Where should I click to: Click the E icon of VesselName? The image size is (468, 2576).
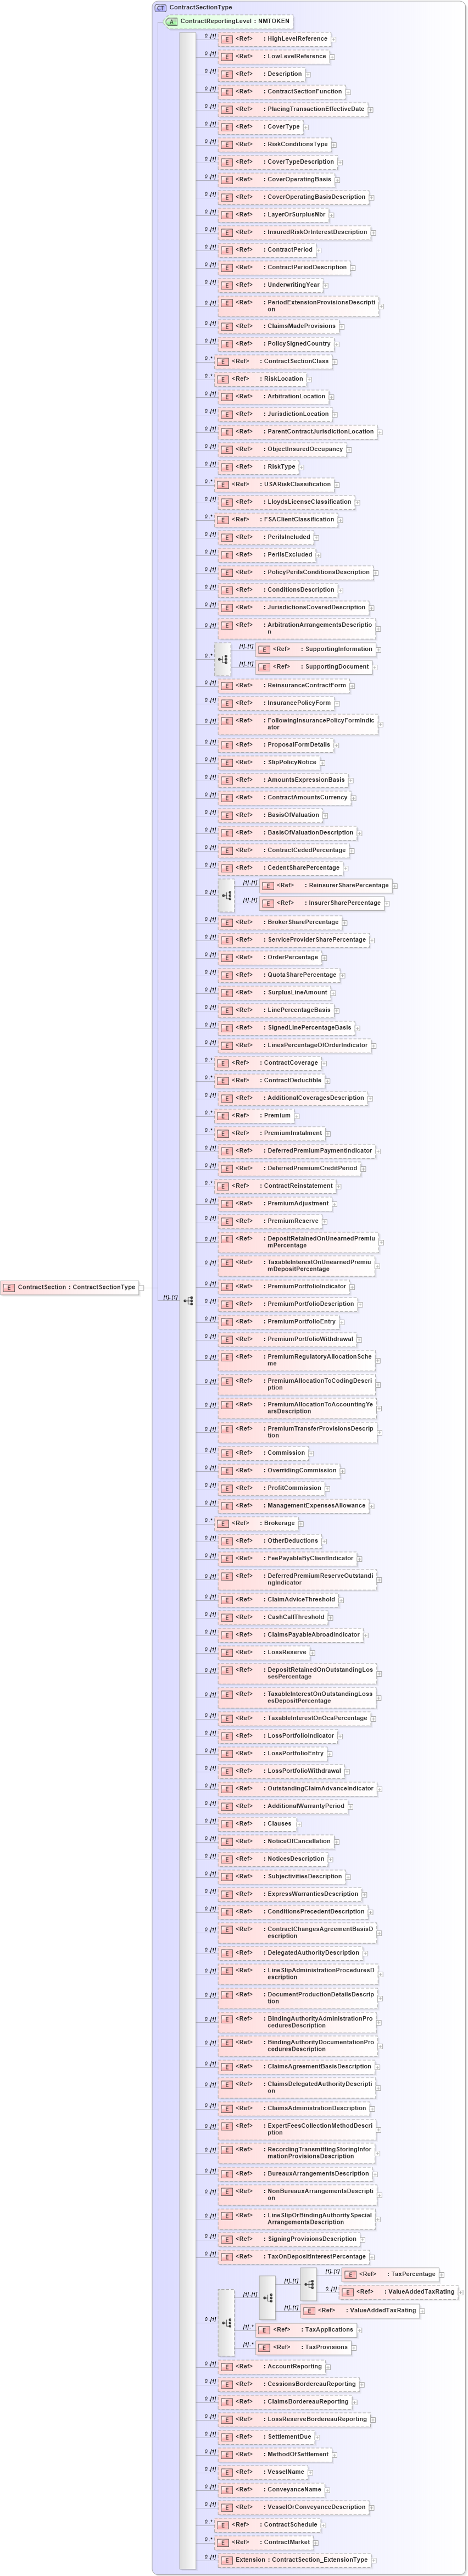(x=227, y=2472)
